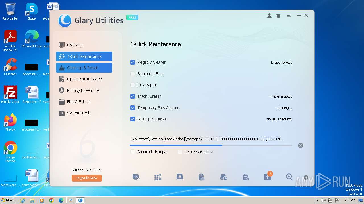The image size is (364, 204).
Task: Show hidden system tray icons arrow
Action: [x=317, y=200]
